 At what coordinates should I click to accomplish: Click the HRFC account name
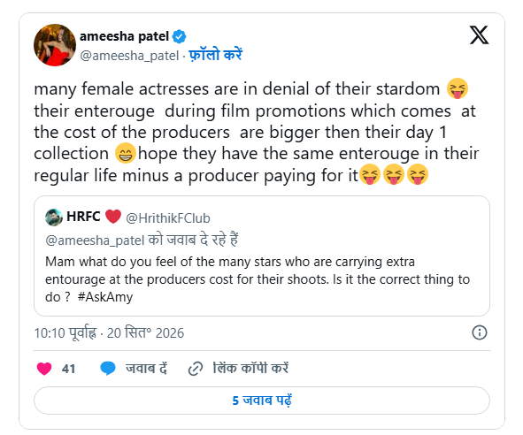coord(83,217)
